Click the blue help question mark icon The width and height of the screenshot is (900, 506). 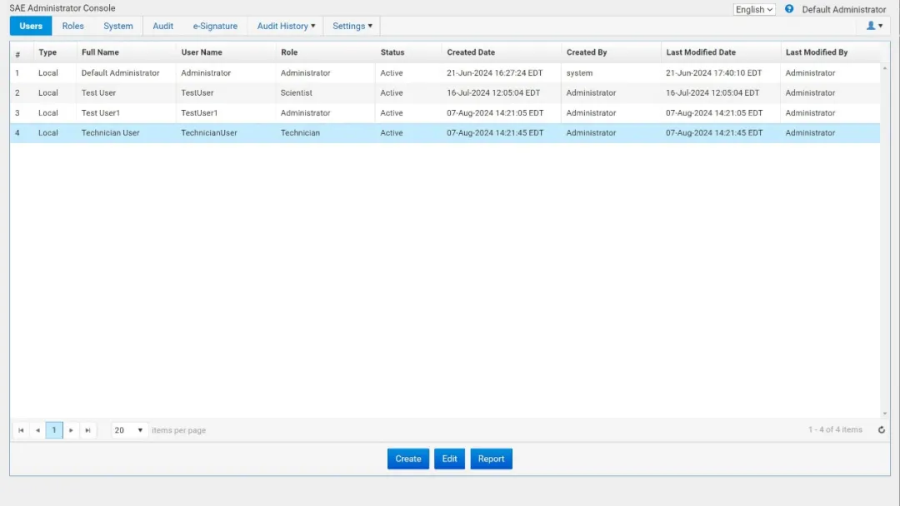pyautogui.click(x=789, y=9)
